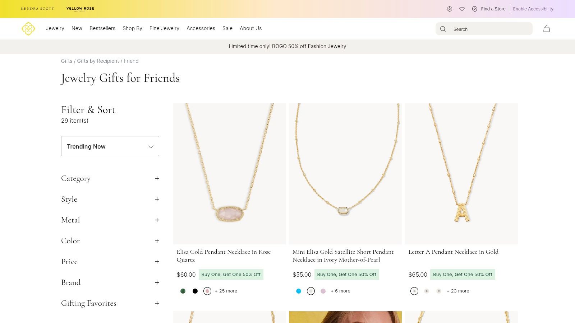Screen dimensions: 575x323
Task: Enable Accessibility via the top link
Action: point(533,9)
